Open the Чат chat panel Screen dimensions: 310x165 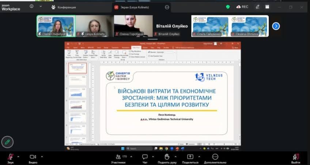145,157
